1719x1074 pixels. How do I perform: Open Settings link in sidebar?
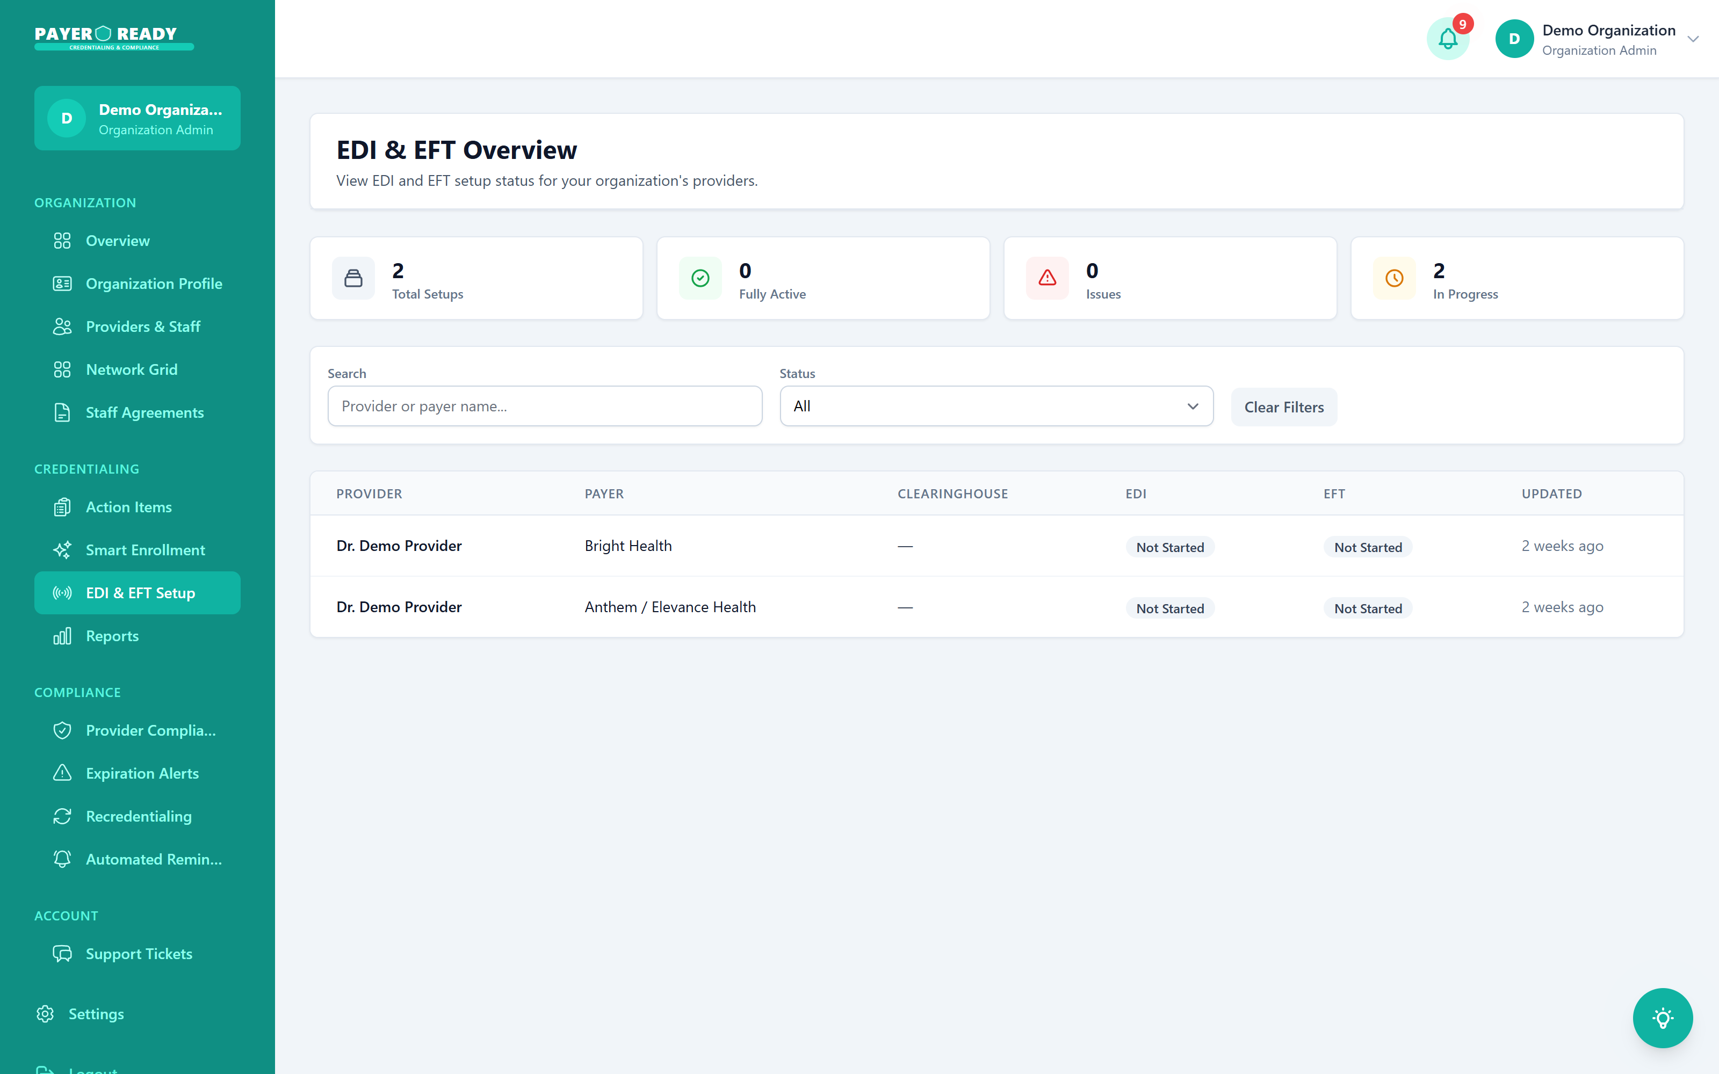(95, 1014)
